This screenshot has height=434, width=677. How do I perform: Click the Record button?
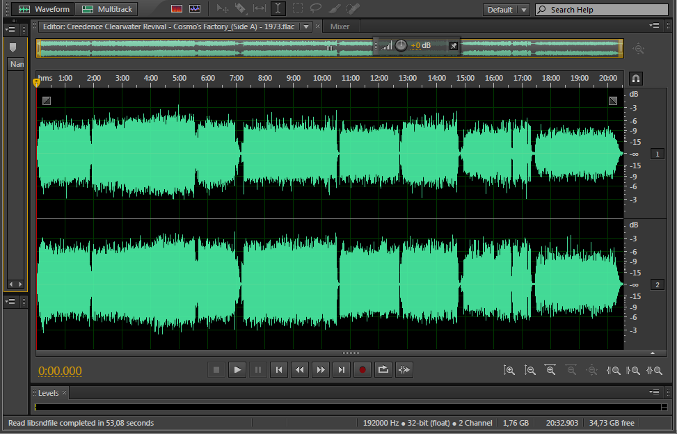click(x=363, y=370)
